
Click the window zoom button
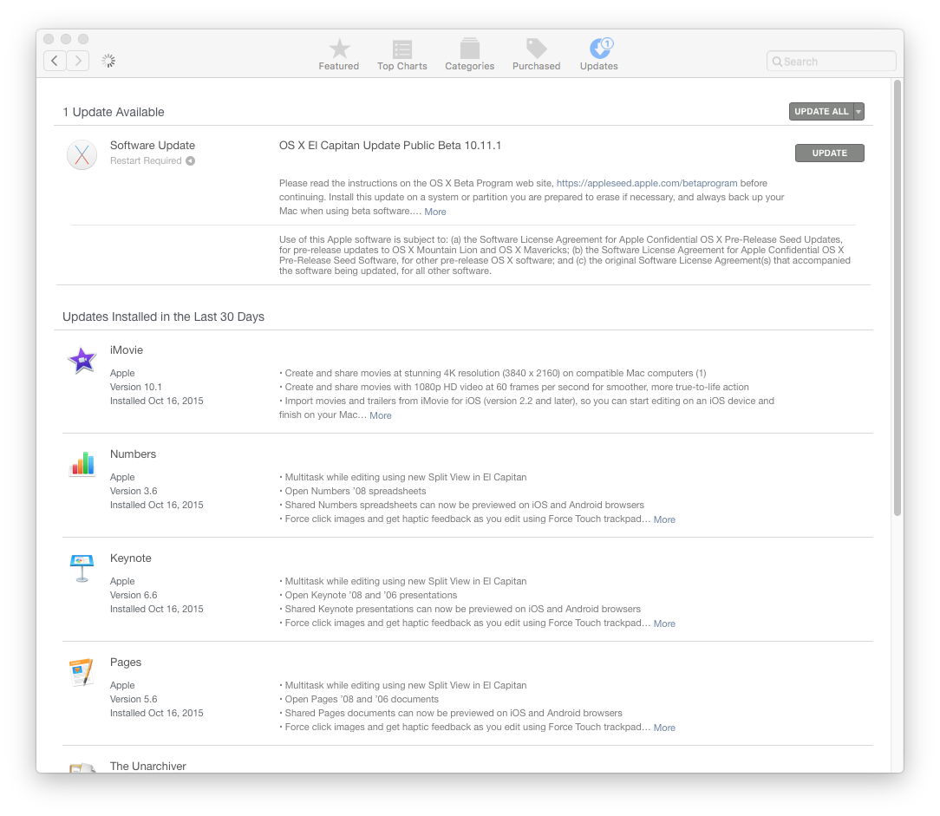(x=83, y=39)
